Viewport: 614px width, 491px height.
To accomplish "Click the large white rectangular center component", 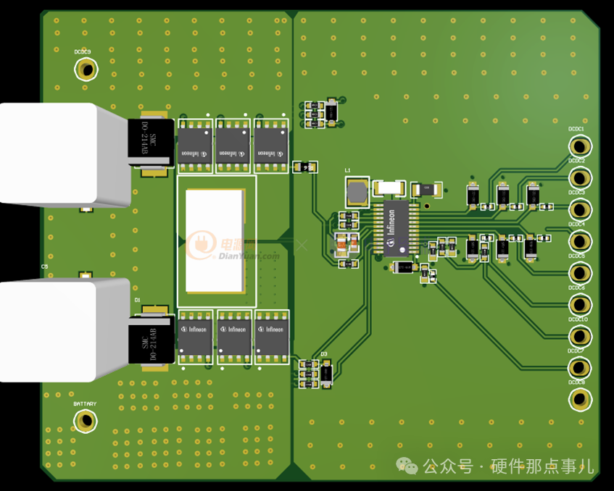I will click(215, 240).
